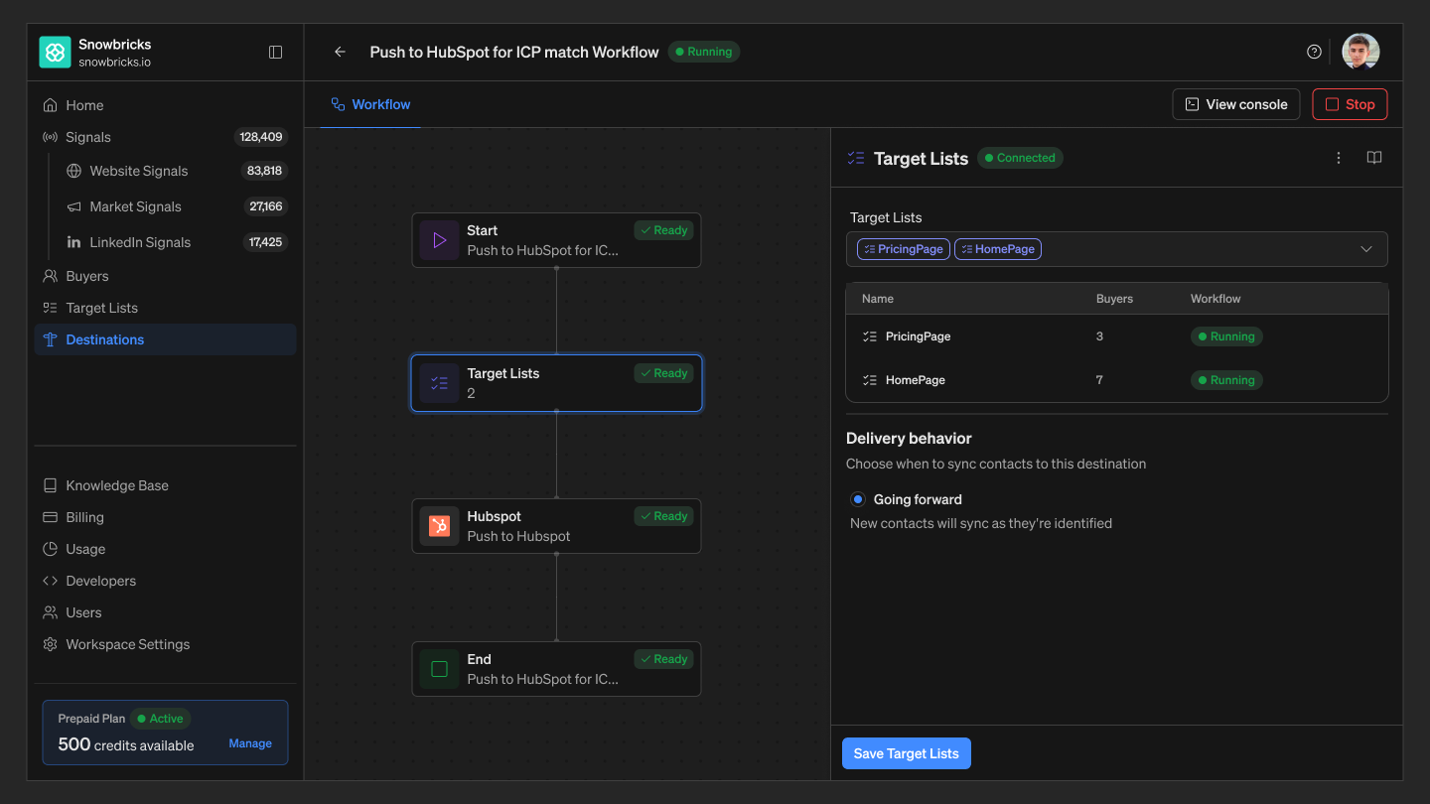
Task: Open Signals in the sidebar
Action: pyautogui.click(x=165, y=137)
